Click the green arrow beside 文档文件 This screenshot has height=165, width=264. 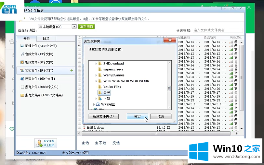(72, 70)
